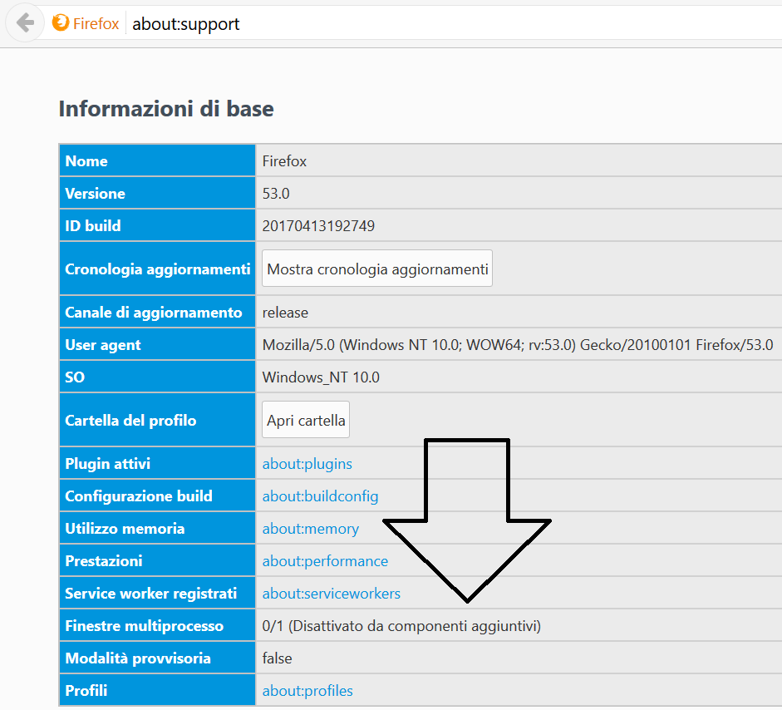This screenshot has width=782, height=710.
Task: Click the Canale di aggiornamento header
Action: point(157,312)
